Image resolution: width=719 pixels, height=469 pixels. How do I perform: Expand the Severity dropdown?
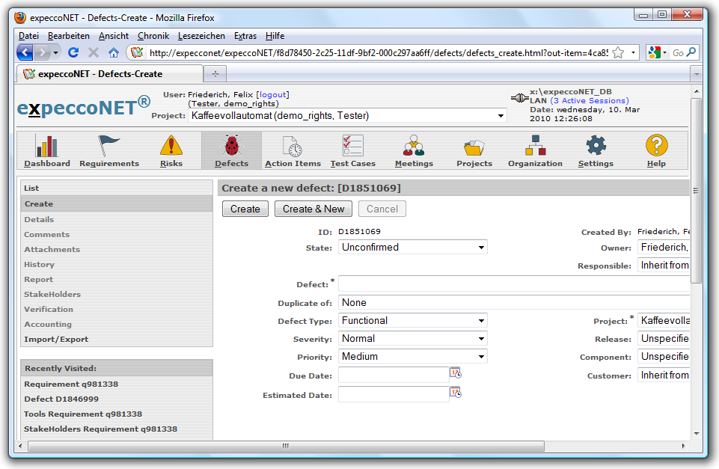[x=413, y=339]
